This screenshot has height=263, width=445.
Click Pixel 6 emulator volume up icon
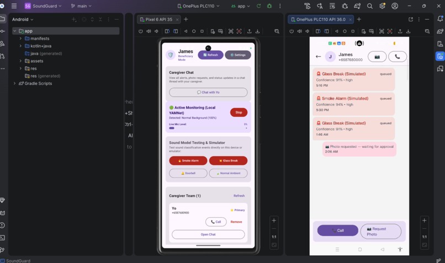point(149,31)
